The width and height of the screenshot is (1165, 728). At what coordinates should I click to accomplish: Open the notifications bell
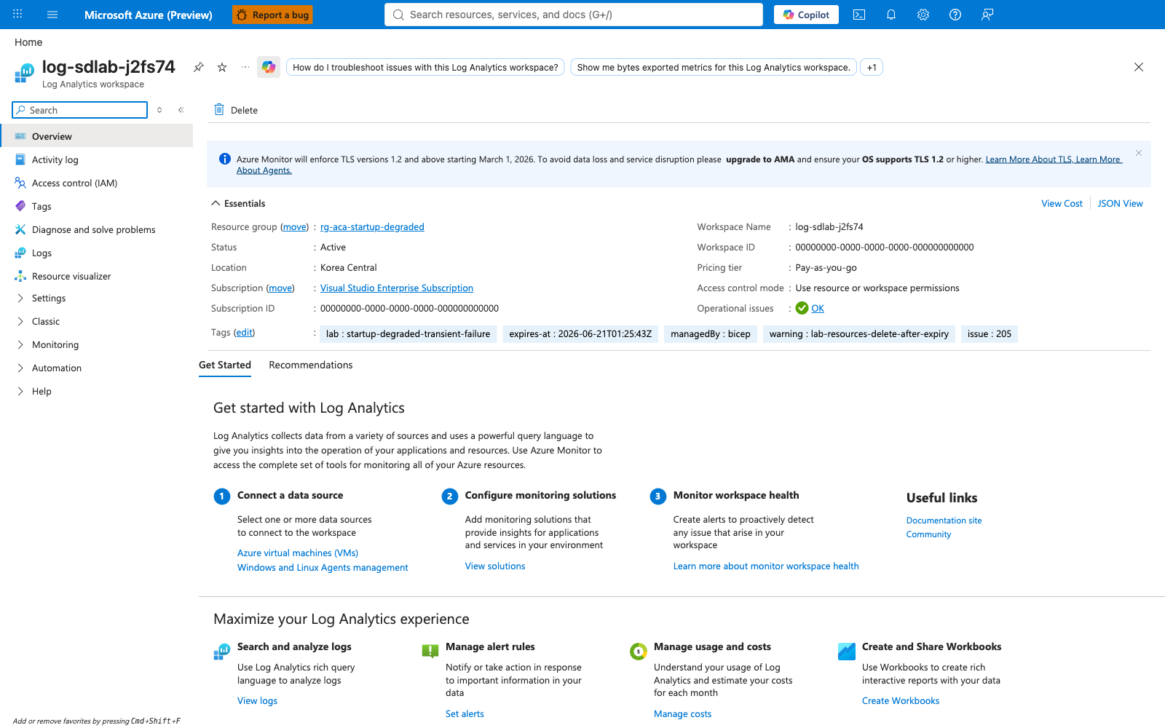[x=891, y=15]
